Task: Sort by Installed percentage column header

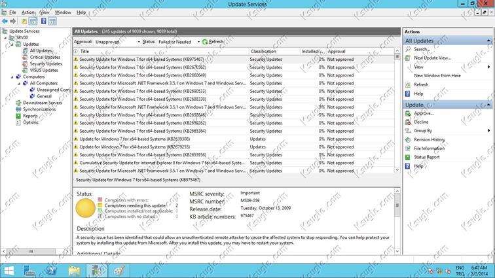Action: point(312,51)
